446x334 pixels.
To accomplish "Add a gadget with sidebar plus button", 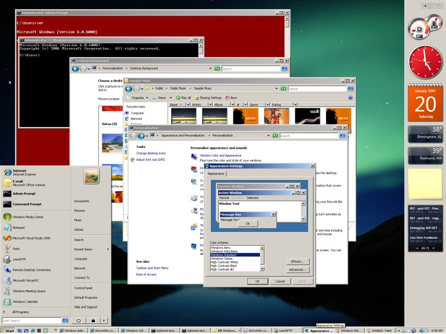I will pos(425,6).
